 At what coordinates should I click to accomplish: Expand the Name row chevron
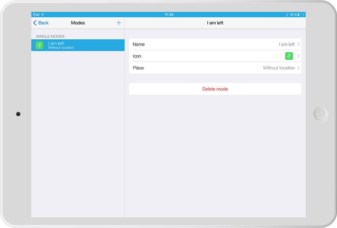coord(299,44)
